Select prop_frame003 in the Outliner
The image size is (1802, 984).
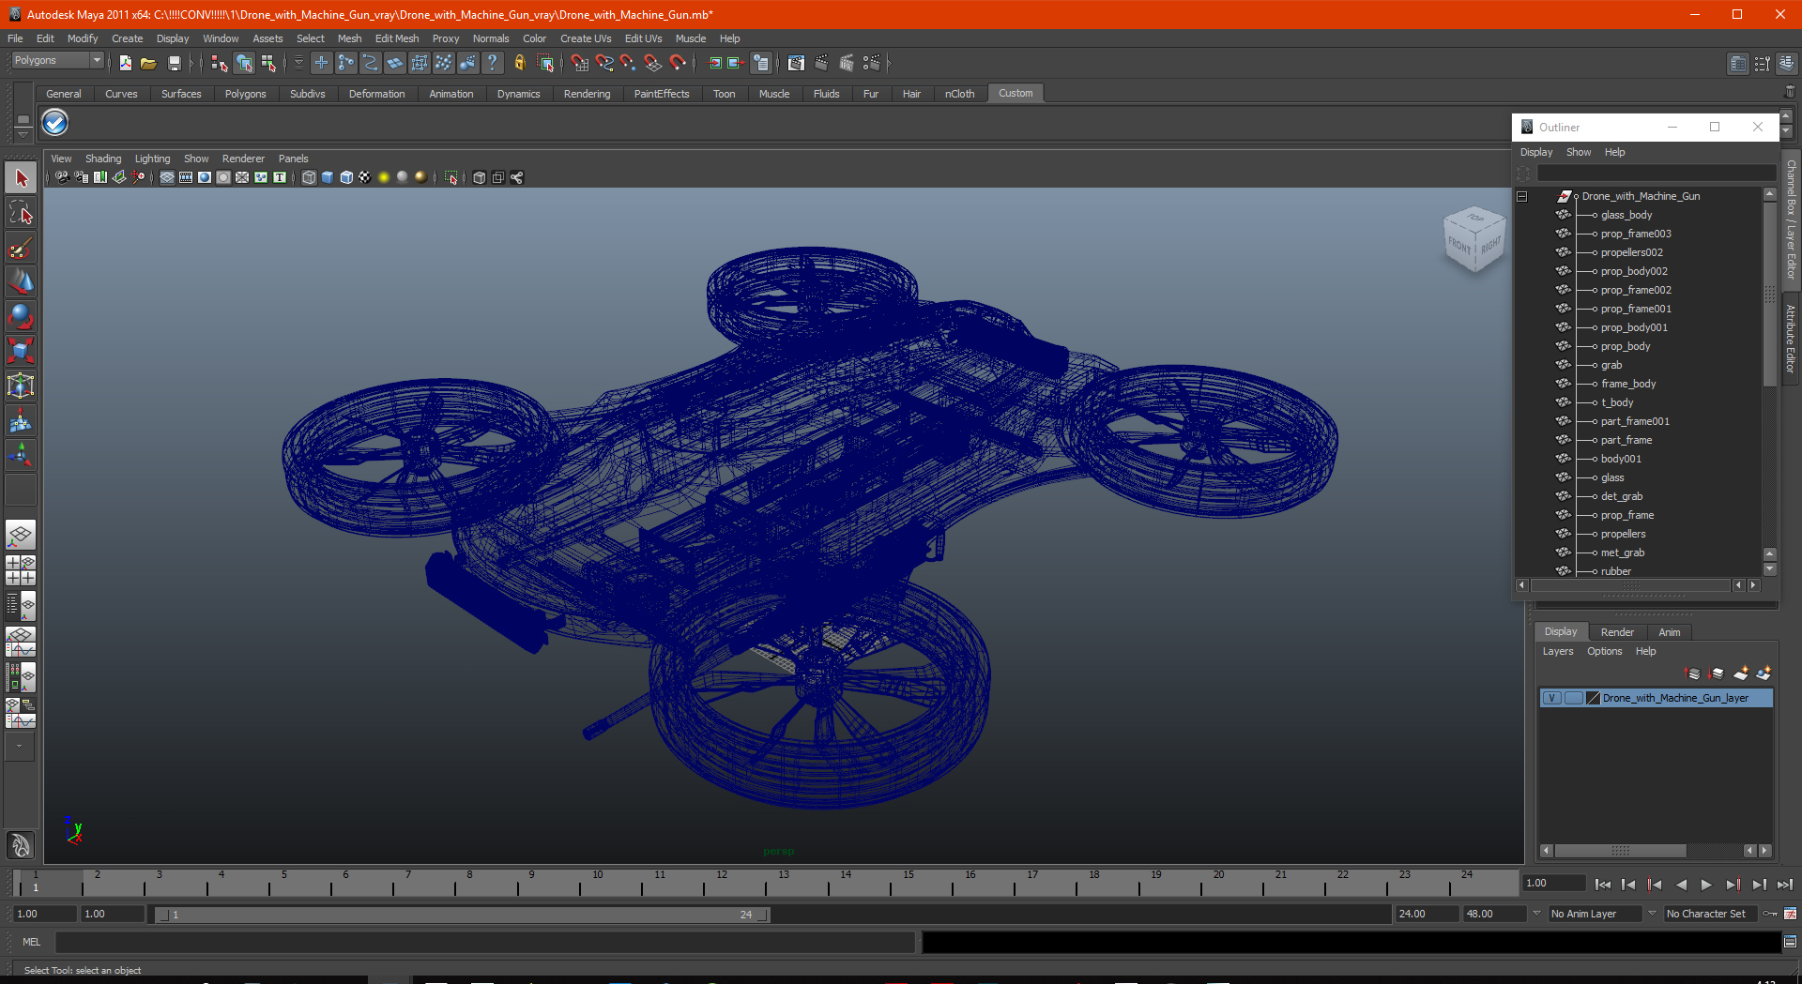click(x=1636, y=234)
